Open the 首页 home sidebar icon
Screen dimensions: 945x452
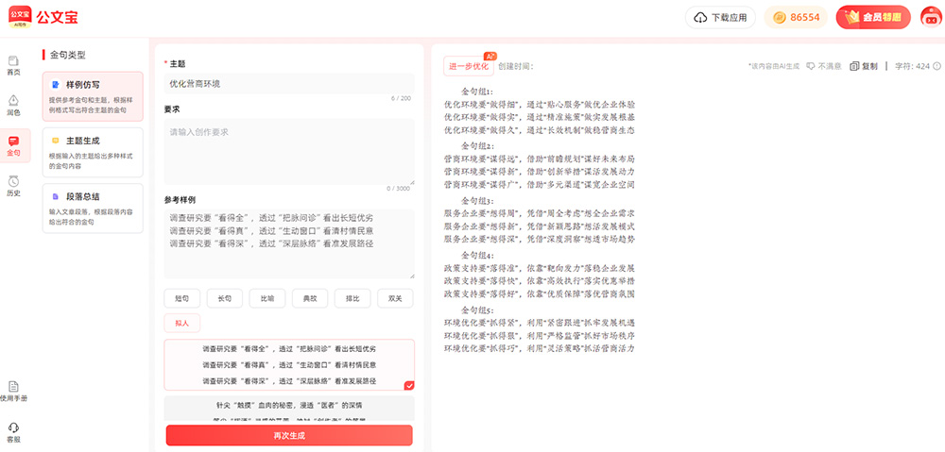(x=13, y=65)
